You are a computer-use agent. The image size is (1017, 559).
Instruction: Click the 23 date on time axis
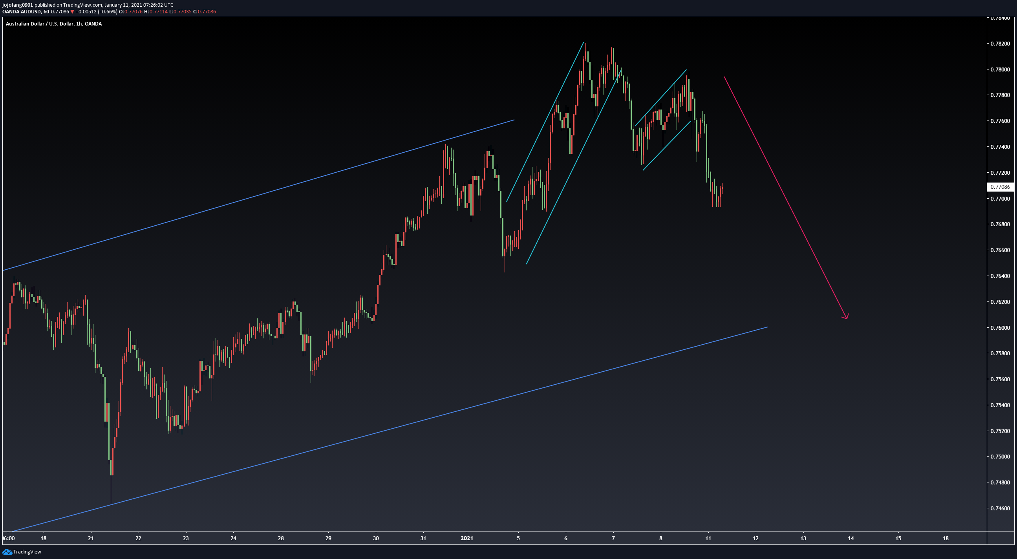click(186, 539)
